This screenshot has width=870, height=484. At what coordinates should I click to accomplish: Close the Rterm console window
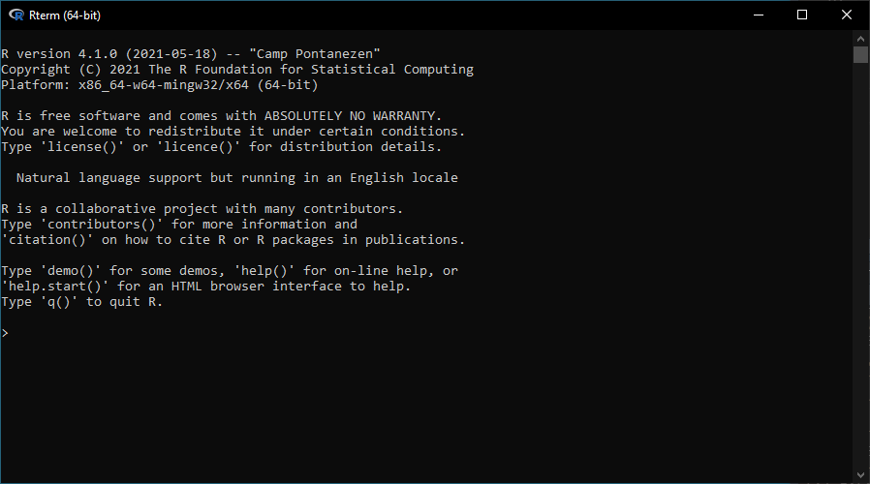[847, 15]
